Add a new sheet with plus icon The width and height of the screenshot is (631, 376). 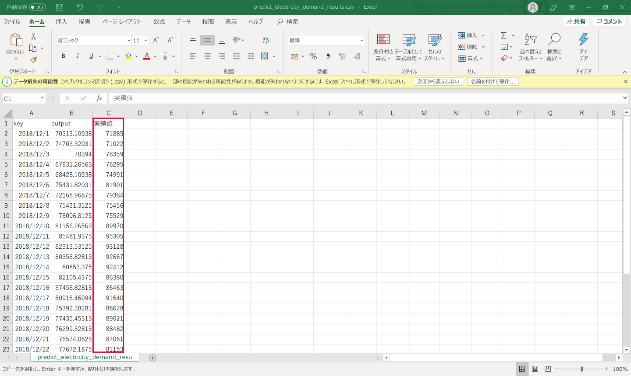coord(152,358)
